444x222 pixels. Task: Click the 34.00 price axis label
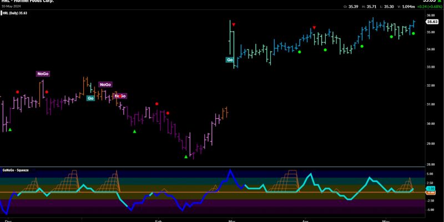(431, 49)
